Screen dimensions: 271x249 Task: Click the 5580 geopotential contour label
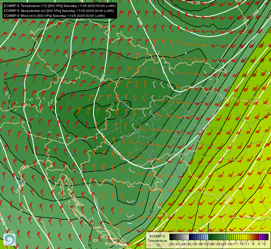click(x=2, y=221)
